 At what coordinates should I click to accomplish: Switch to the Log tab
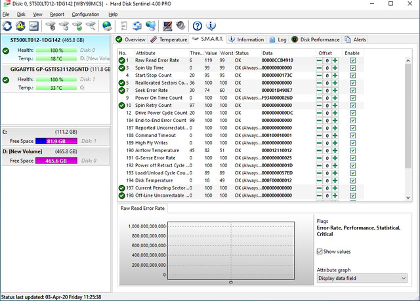278,39
